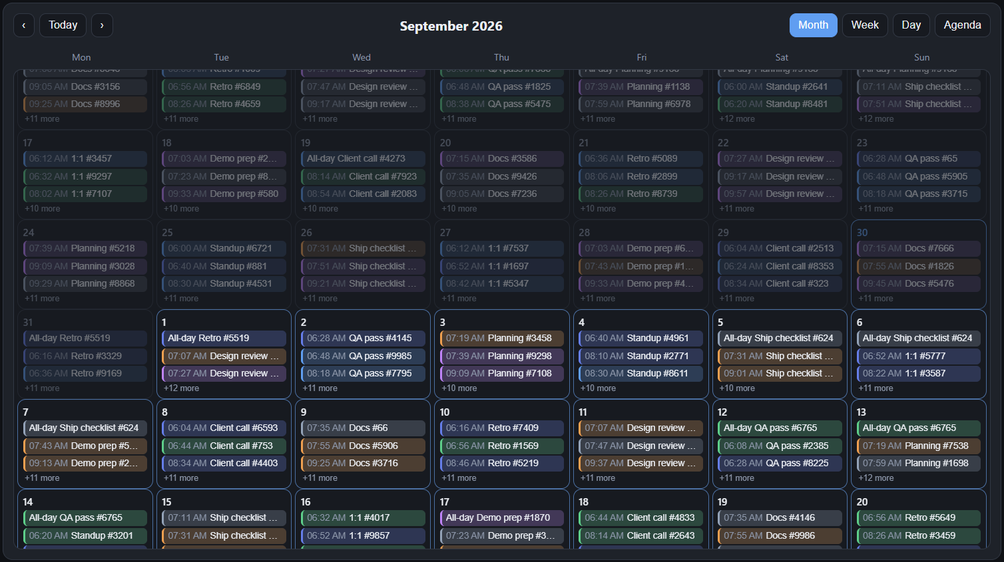Open Standup #3201 event at 06:20 AM
Screen dimensions: 1004x562
pos(85,535)
